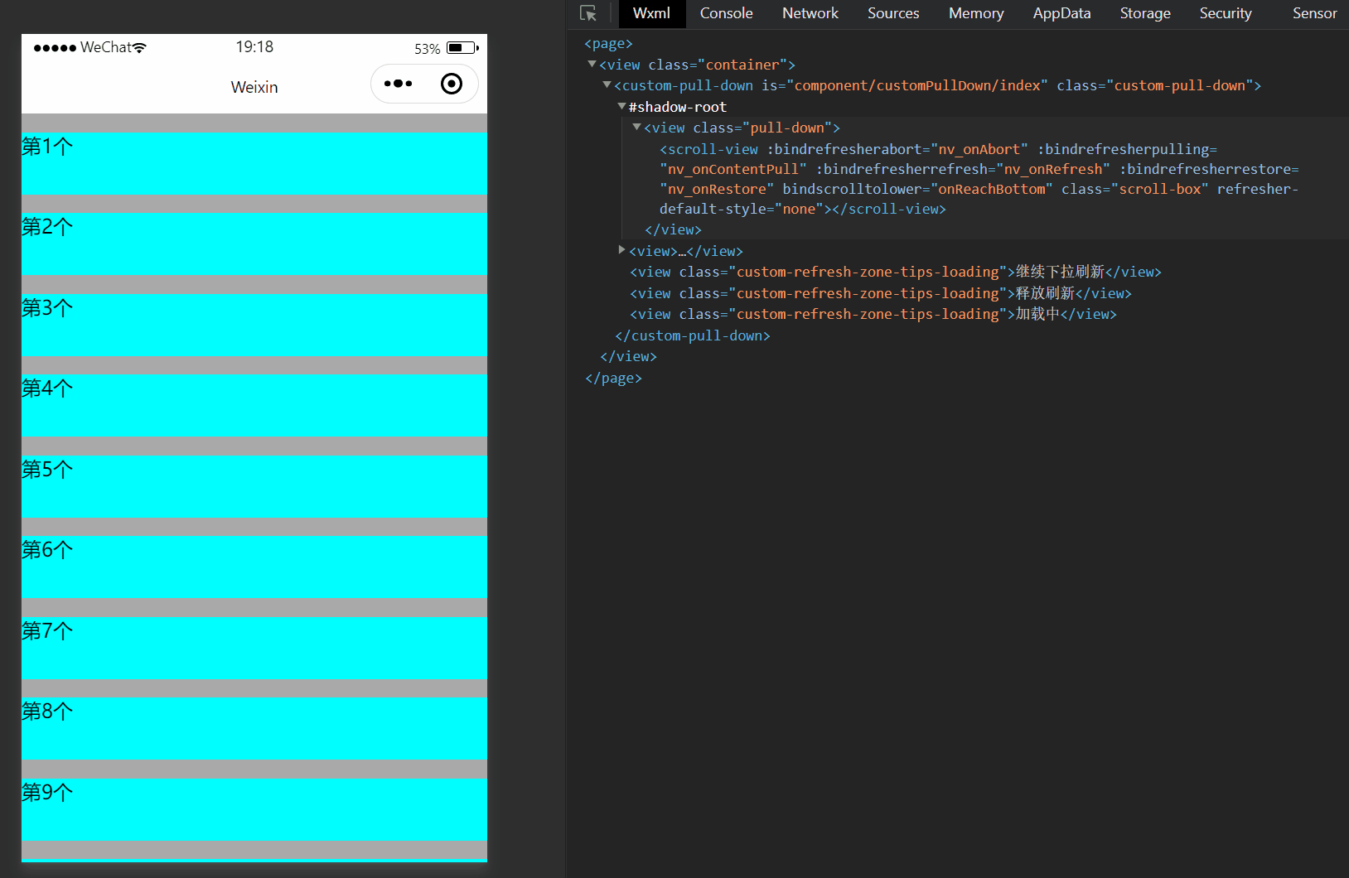The width and height of the screenshot is (1349, 878).
Task: Collapse the custom-pull-down component node
Action: click(x=607, y=84)
